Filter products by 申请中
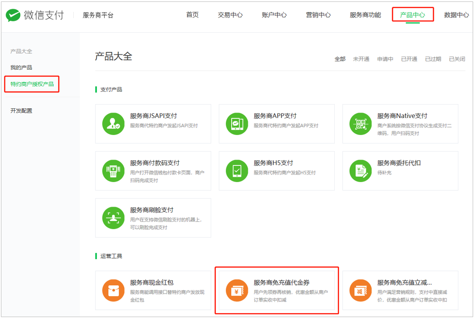 [x=385, y=59]
